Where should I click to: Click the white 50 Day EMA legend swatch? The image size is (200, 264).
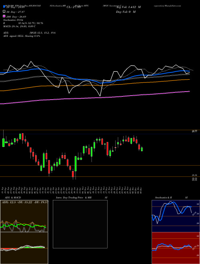click(4, 12)
